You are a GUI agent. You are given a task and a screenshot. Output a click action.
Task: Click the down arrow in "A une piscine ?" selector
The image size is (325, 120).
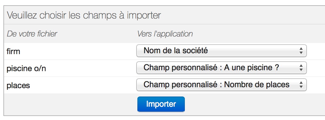coord(301,70)
